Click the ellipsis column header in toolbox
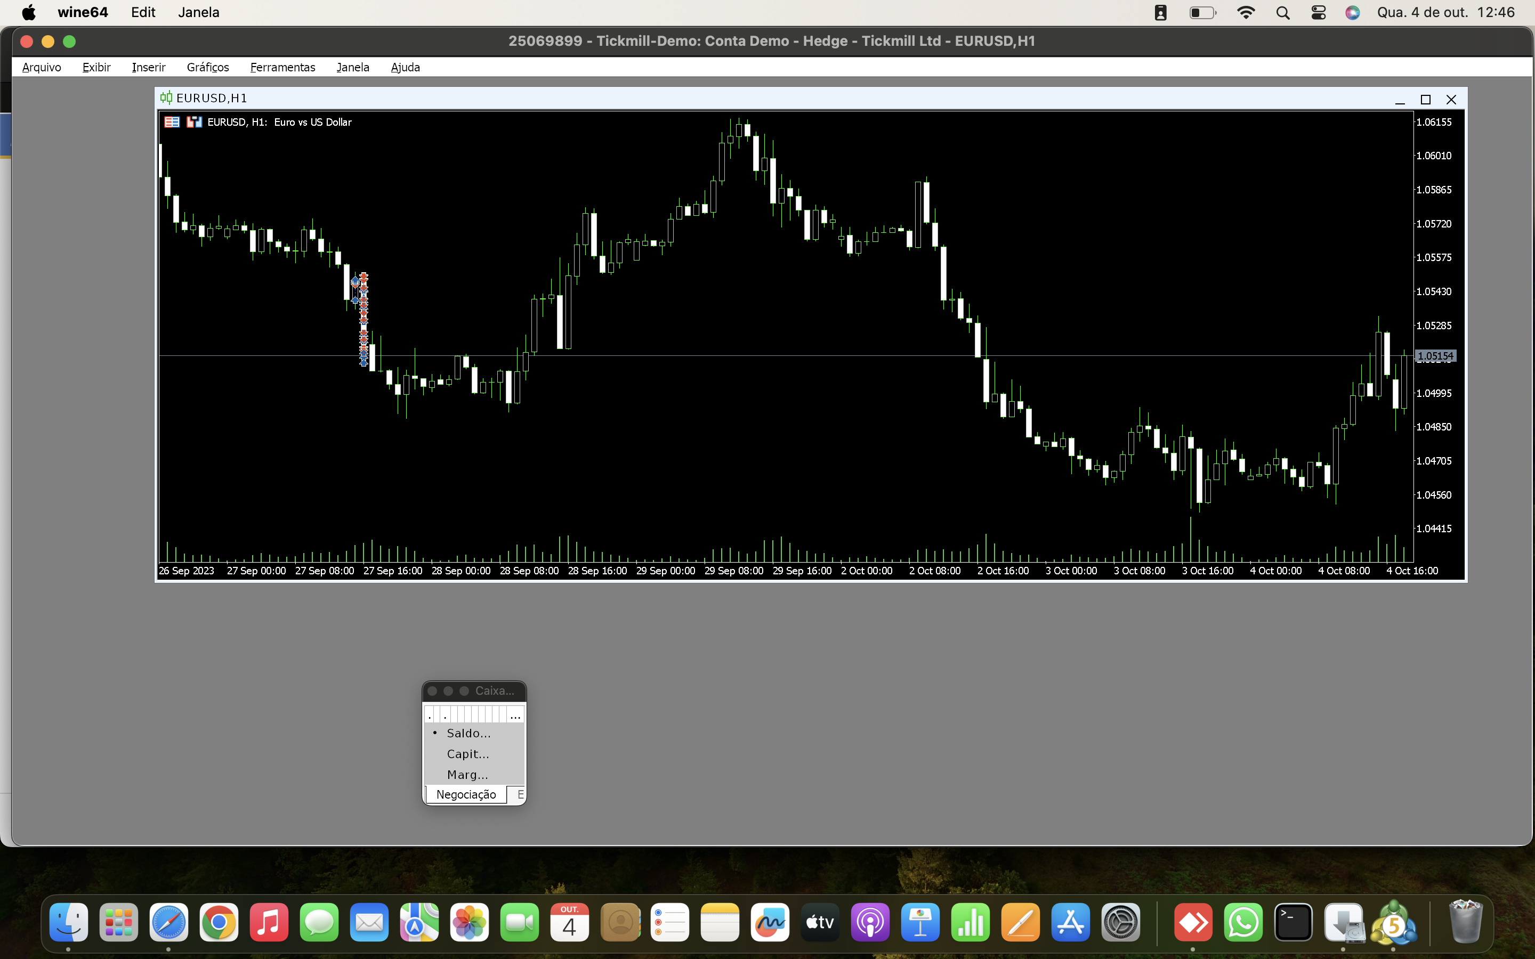 515,716
